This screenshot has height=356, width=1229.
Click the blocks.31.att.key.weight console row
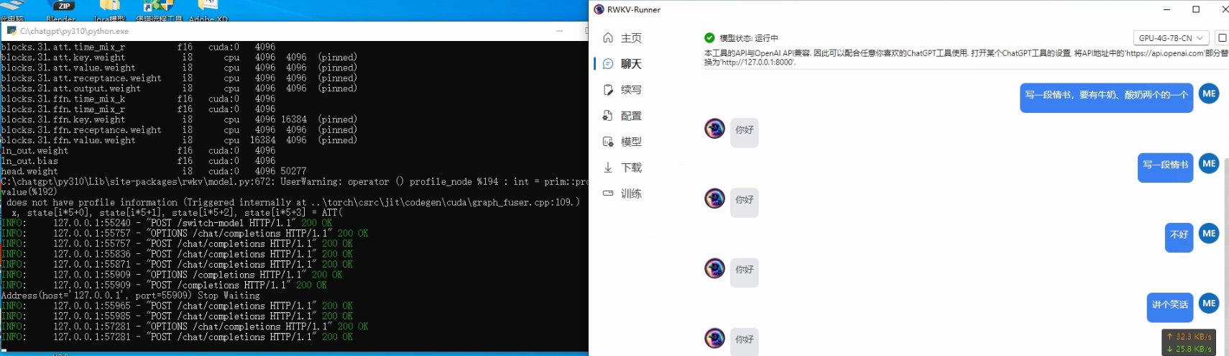(x=179, y=57)
